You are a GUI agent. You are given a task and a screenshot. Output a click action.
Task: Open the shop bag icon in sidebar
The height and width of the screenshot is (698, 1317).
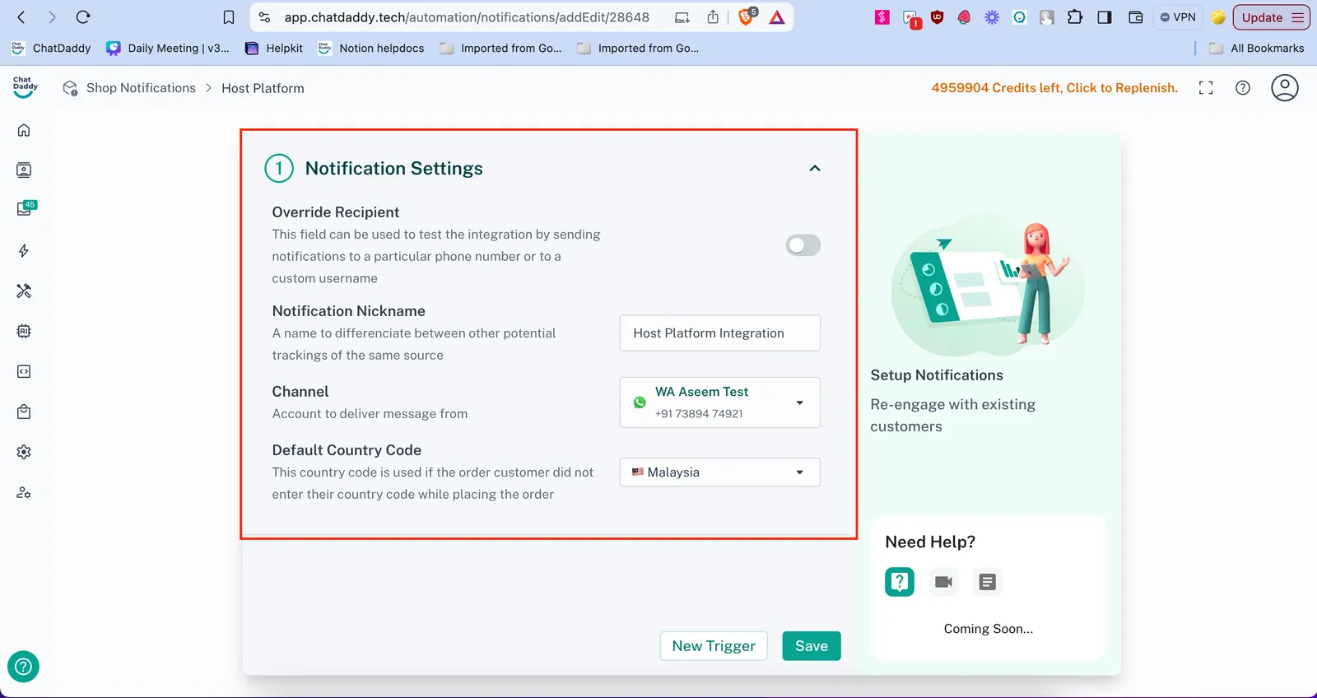coord(24,412)
